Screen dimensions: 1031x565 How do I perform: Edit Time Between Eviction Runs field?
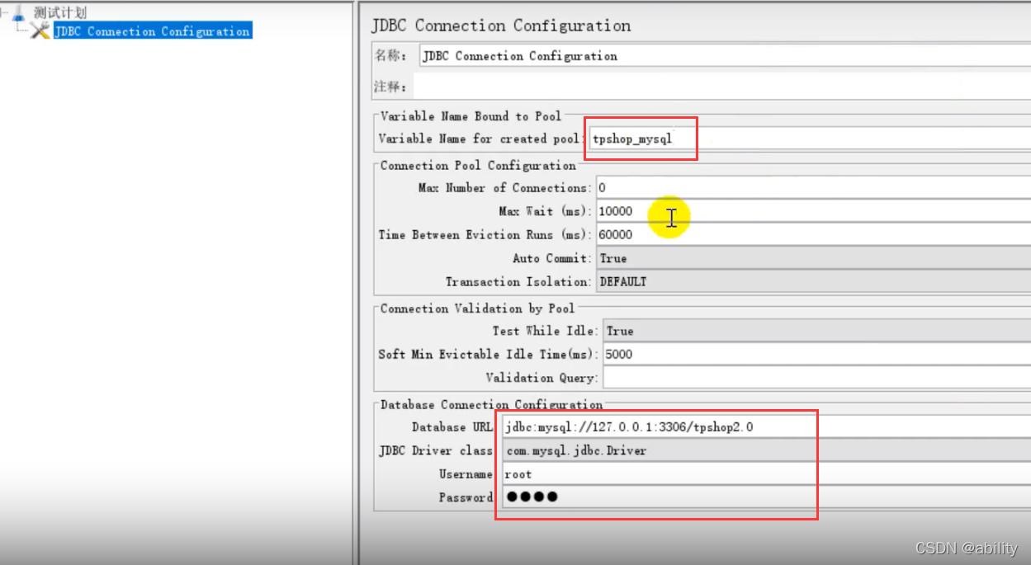[813, 234]
